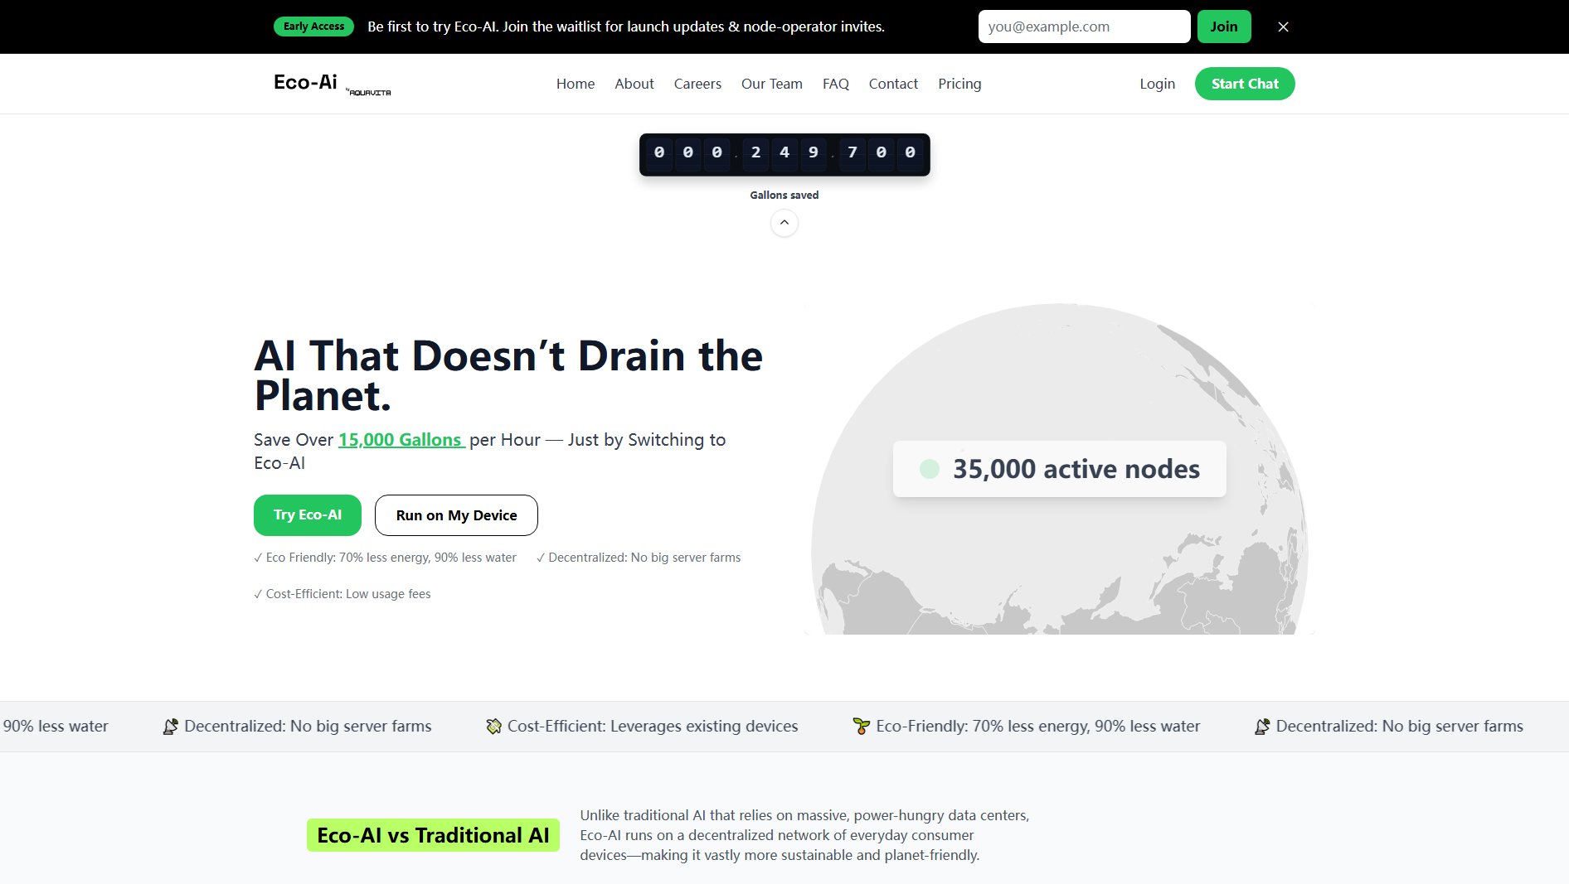Click the green status dot beside "35,000 active nodes"
Viewport: 1569px width, 884px height.
pyautogui.click(x=928, y=469)
